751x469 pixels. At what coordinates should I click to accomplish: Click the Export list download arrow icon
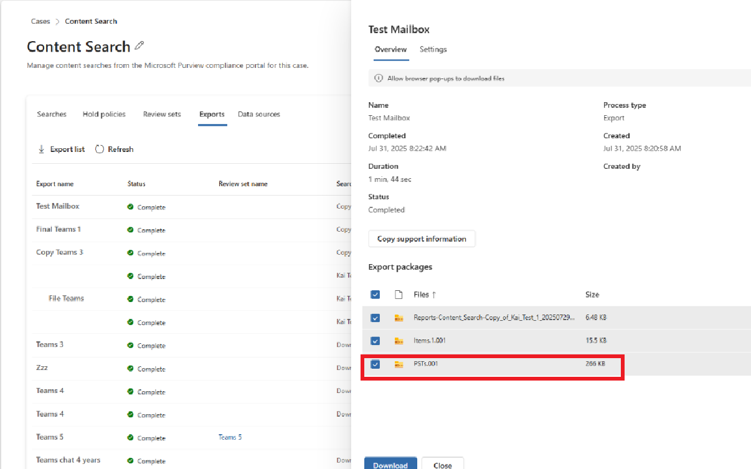[x=41, y=149]
